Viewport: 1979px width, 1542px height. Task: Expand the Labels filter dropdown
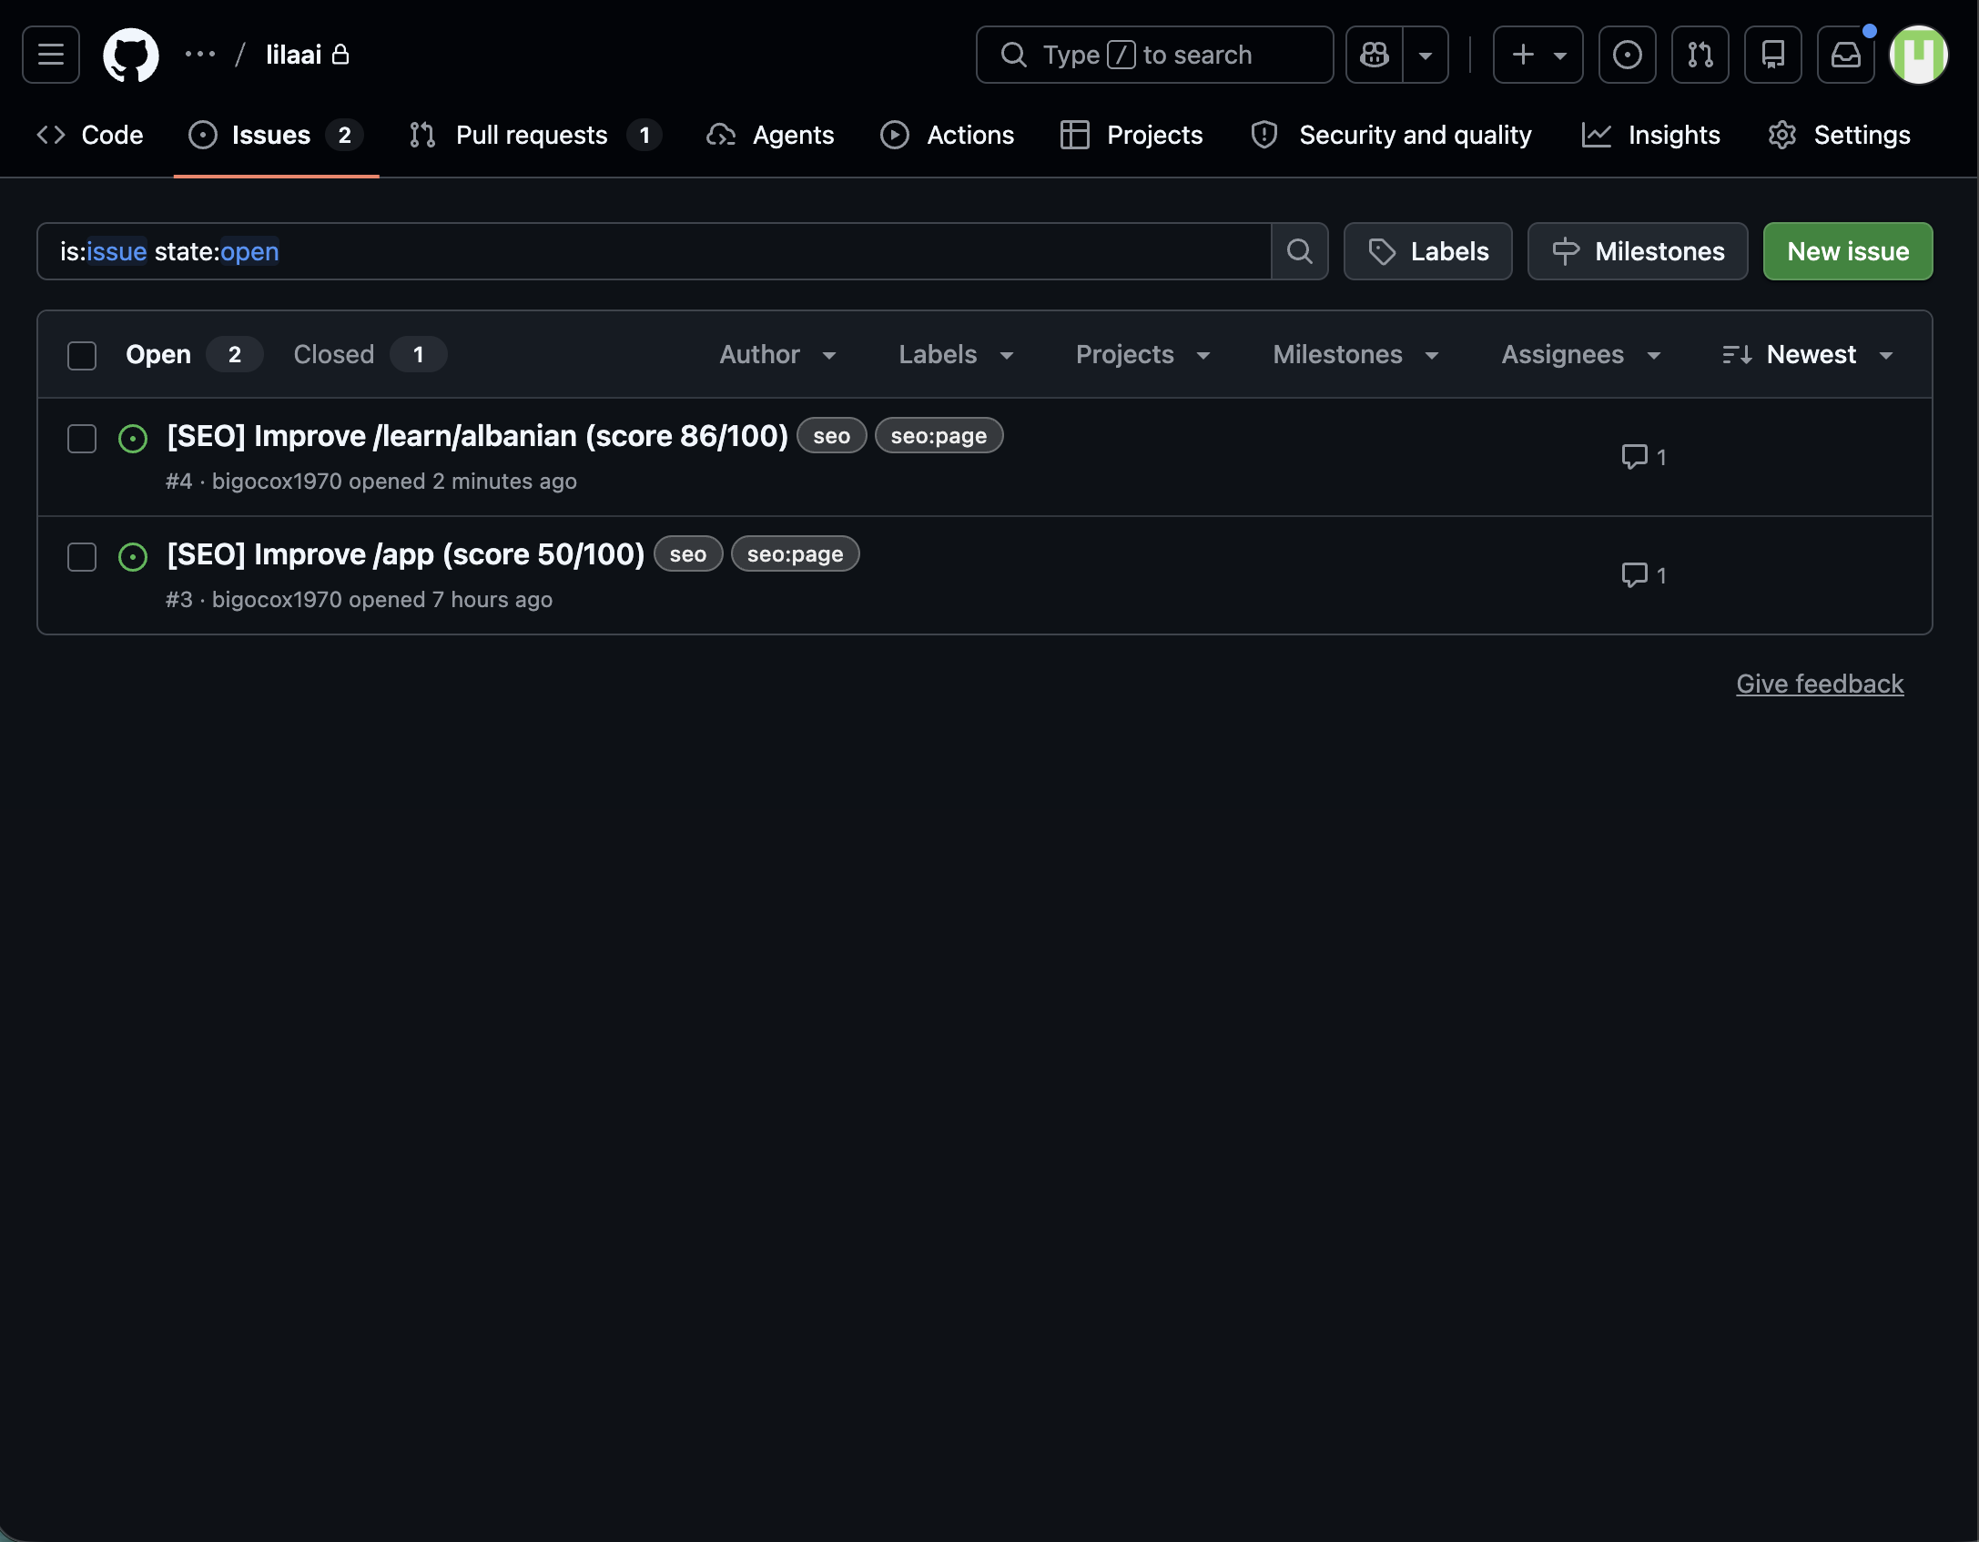[x=957, y=355]
